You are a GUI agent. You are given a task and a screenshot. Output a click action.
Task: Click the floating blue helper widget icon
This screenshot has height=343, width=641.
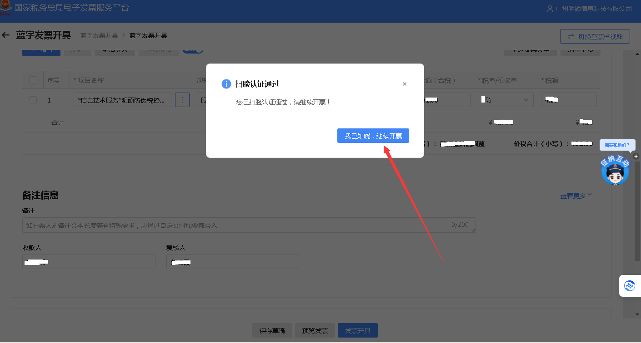(x=630, y=286)
